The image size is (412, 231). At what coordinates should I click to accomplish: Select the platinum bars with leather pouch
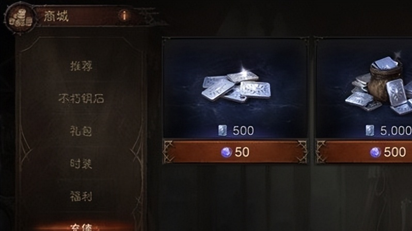[379, 85]
